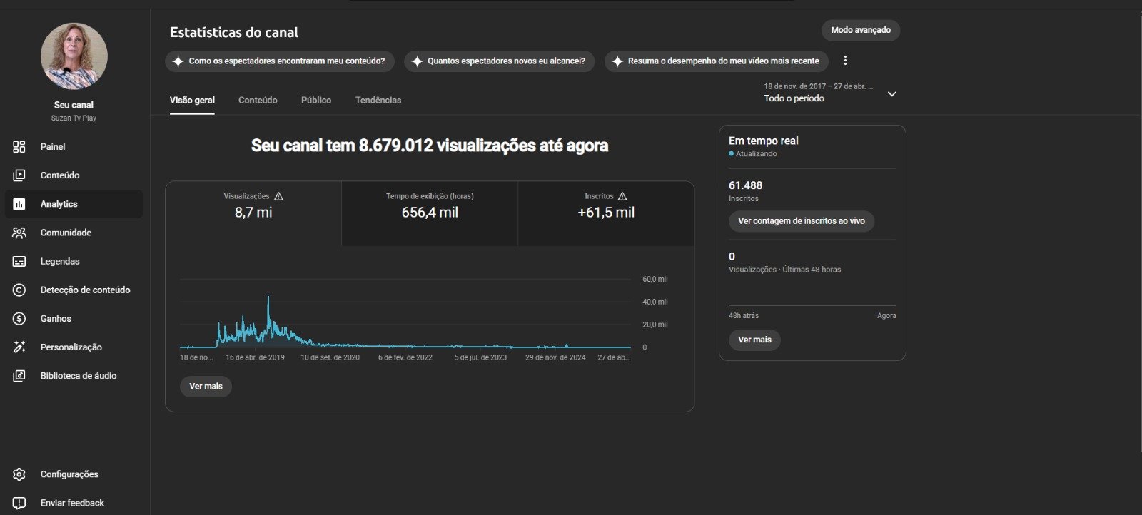
Task: Click the Legendas subtitles icon
Action: (x=19, y=262)
